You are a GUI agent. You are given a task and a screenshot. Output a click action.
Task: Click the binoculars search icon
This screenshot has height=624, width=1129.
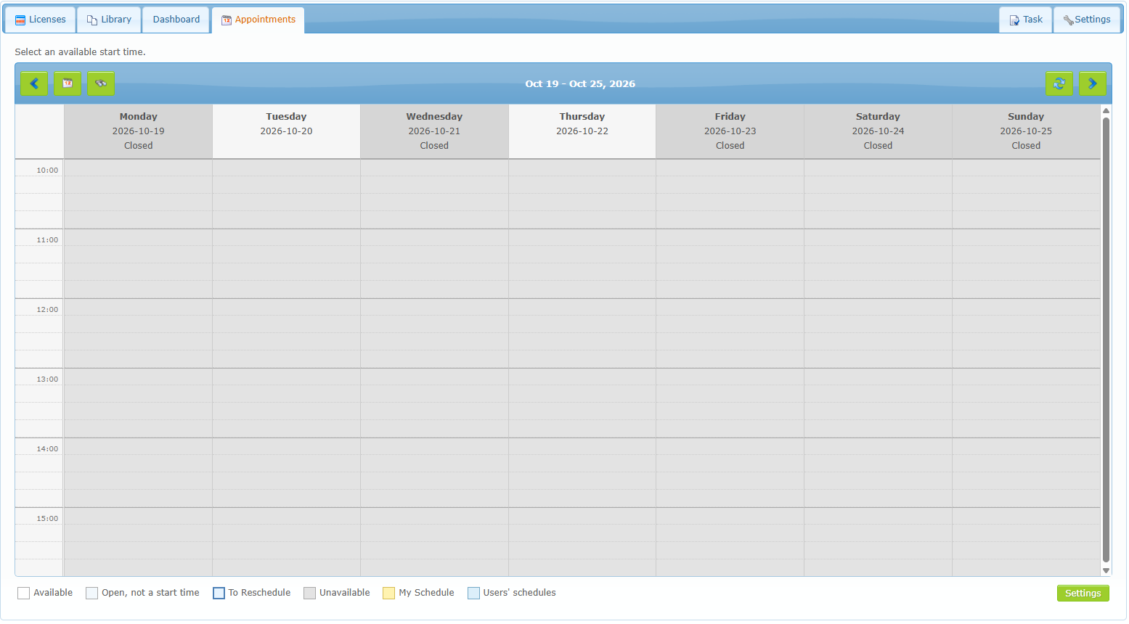tap(101, 83)
